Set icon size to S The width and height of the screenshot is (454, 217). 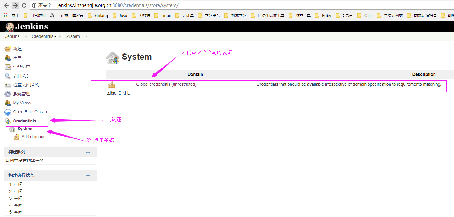coord(120,93)
